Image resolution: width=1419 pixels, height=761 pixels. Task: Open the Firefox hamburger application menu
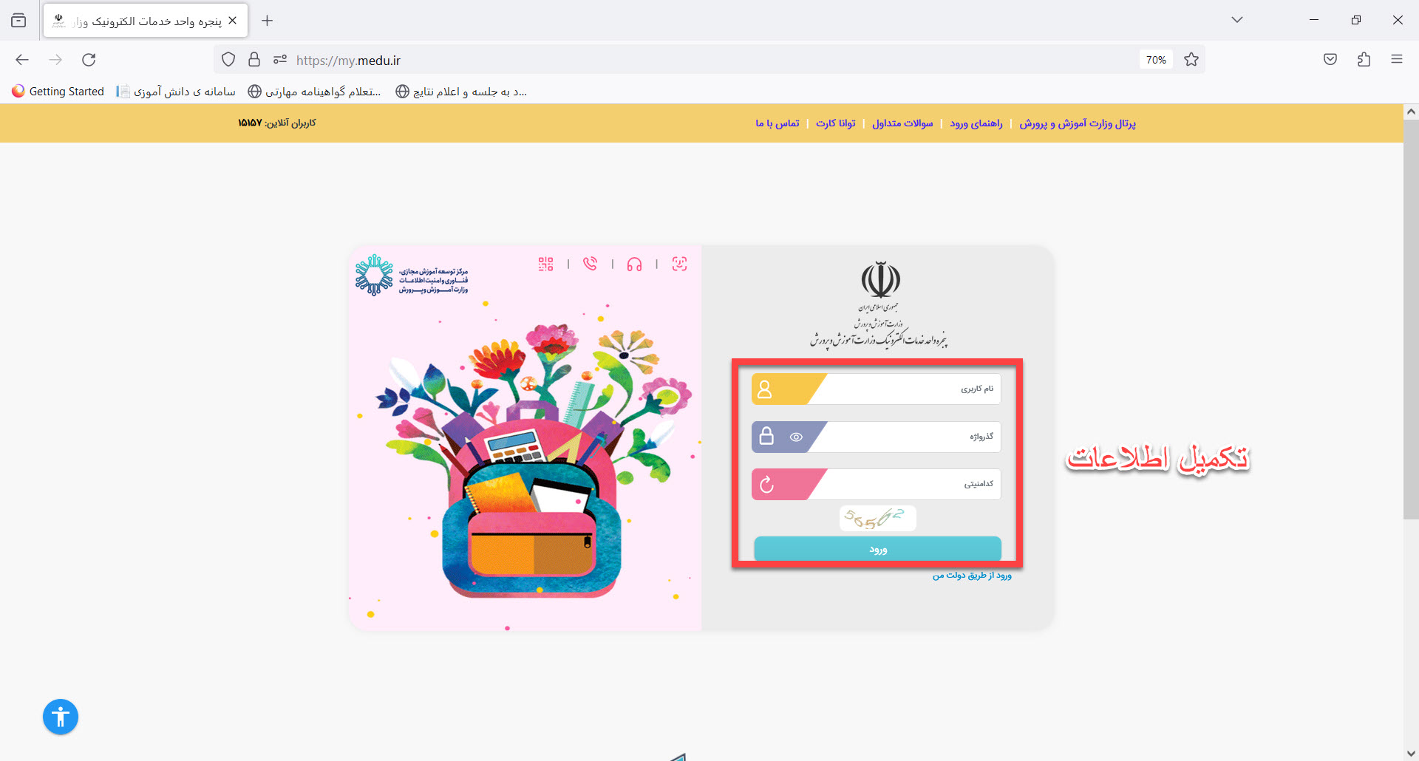point(1396,60)
